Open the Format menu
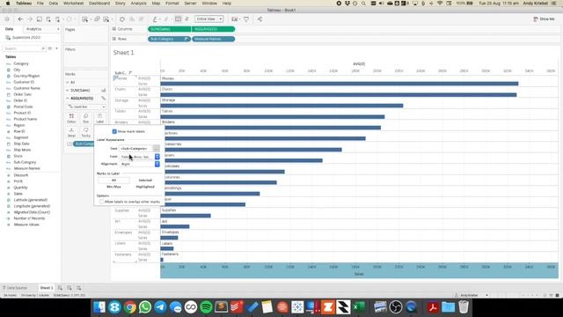 click(x=172, y=4)
